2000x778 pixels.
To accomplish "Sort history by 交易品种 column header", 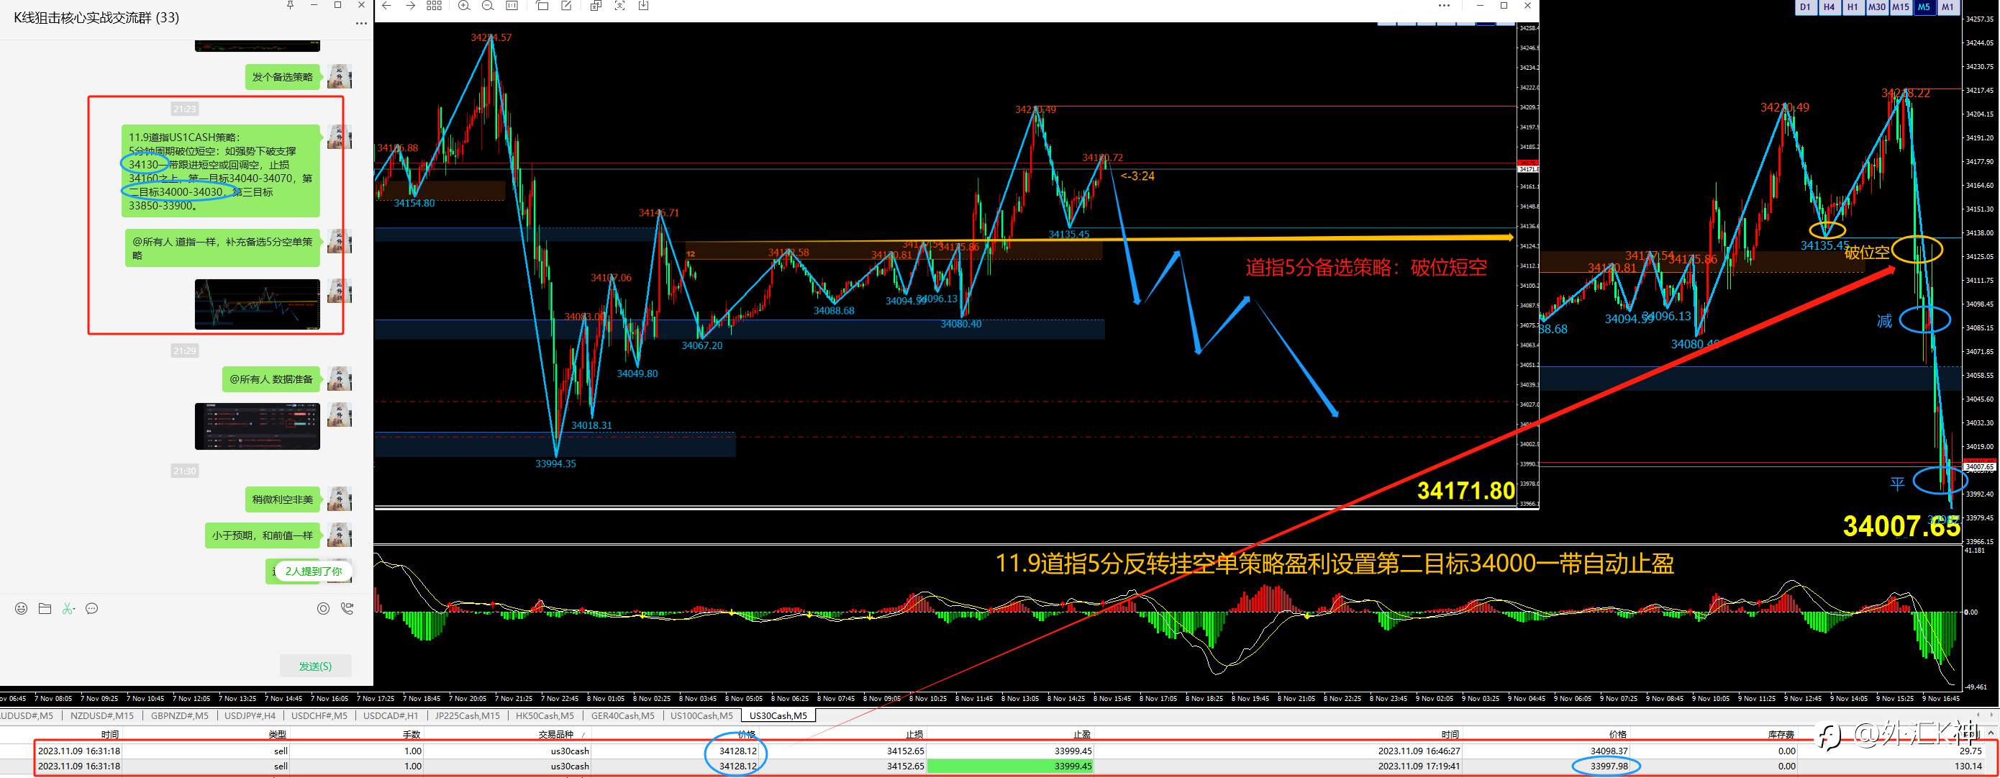I will (557, 735).
